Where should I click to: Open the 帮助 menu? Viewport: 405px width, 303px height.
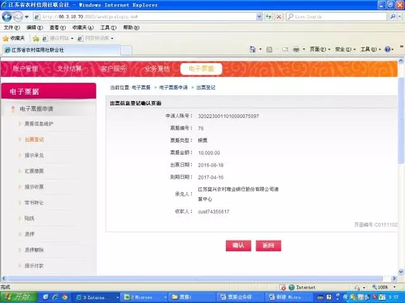pyautogui.click(x=131, y=28)
